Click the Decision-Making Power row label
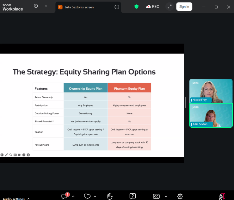This screenshot has width=234, height=200. pyautogui.click(x=47, y=113)
